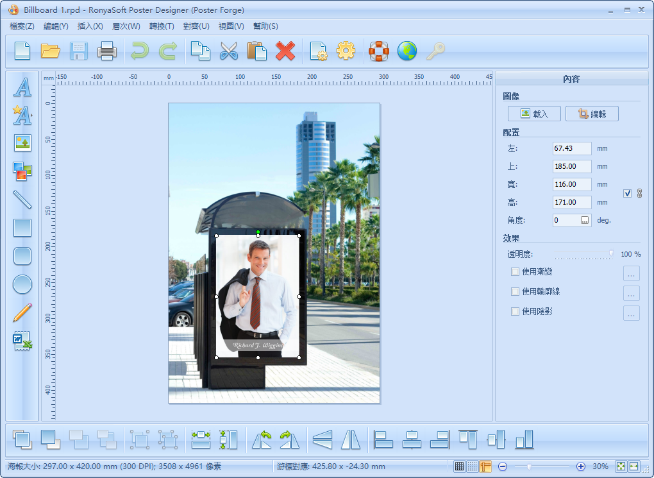Image resolution: width=654 pixels, height=478 pixels.
Task: Toggle the 使用漸變 checkbox
Action: pos(515,272)
